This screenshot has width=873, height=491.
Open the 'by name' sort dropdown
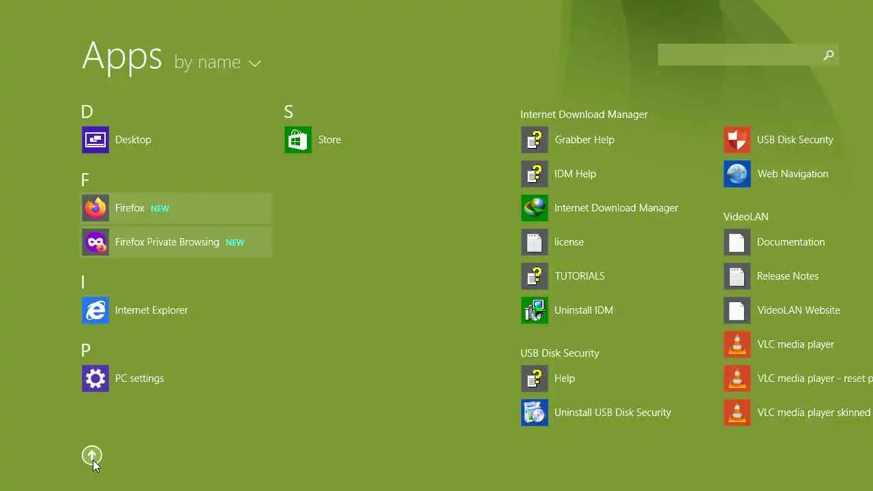point(218,62)
